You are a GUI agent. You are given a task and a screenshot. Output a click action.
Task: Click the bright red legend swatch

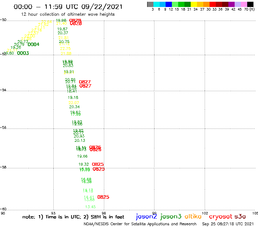(213, 4)
